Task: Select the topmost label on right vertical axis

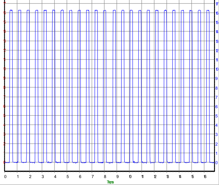Action: (216, 4)
